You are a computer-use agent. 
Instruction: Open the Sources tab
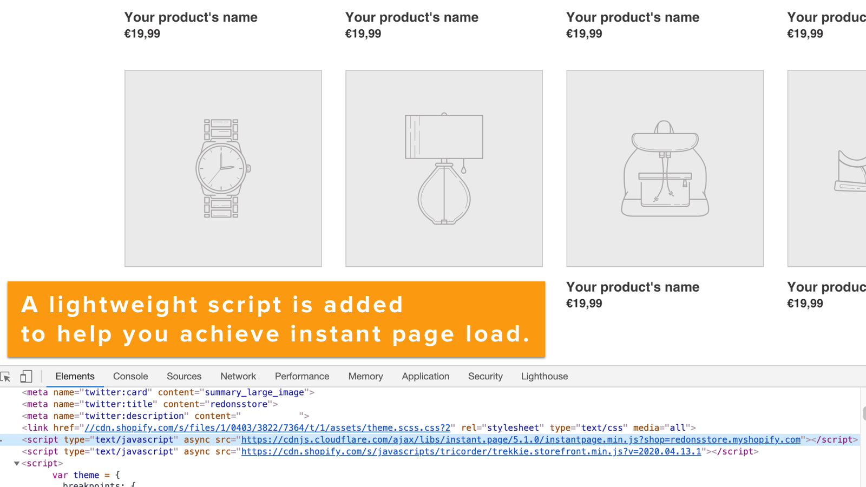[x=184, y=377]
